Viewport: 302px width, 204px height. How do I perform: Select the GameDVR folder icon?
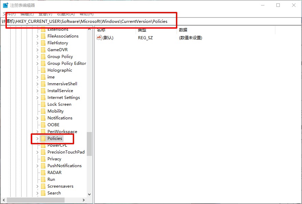(x=43, y=50)
